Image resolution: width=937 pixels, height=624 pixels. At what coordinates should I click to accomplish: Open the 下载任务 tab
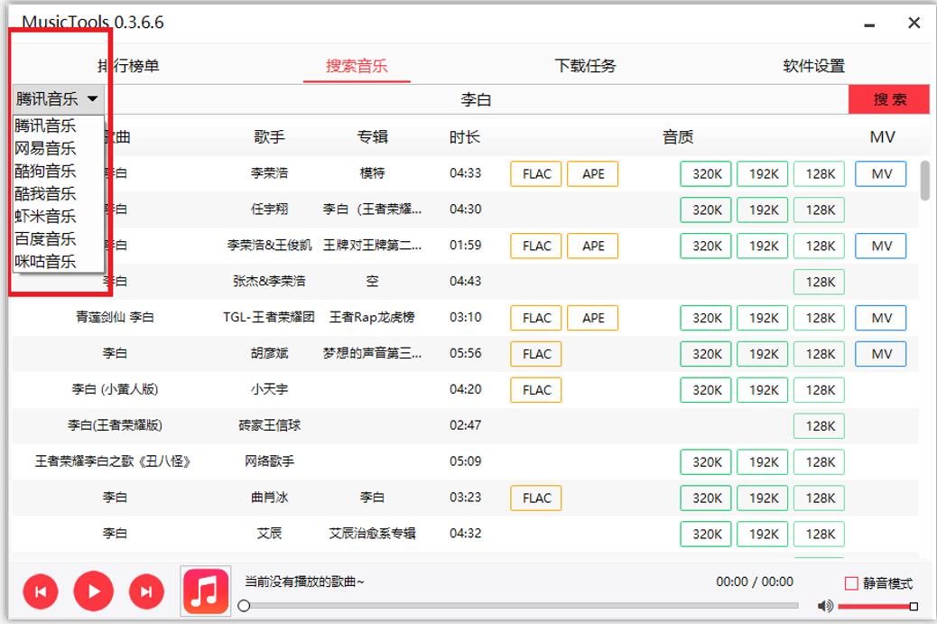coord(585,66)
